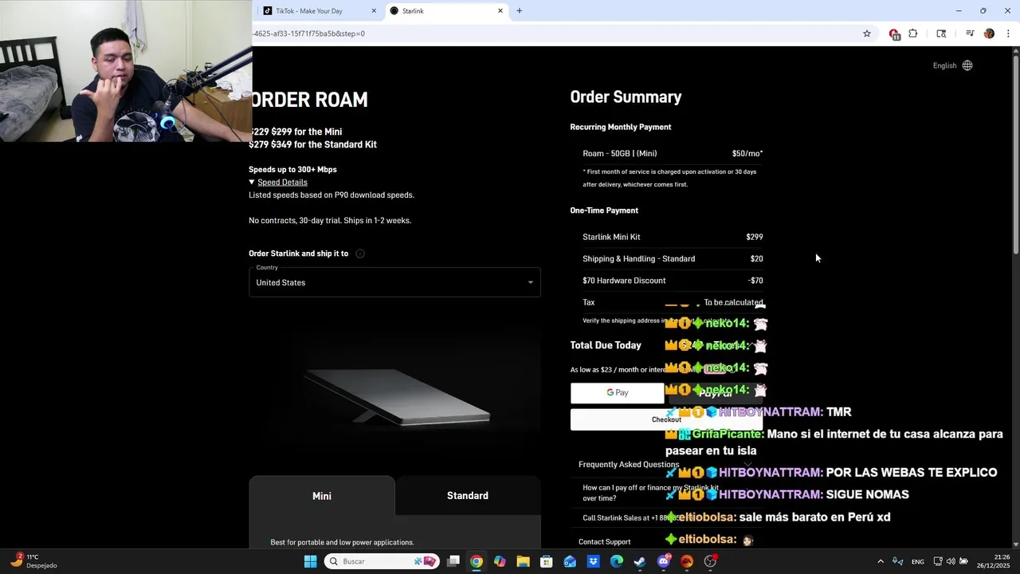Open the Chrome profile avatar
Screen dimensions: 1020x574
989,33
